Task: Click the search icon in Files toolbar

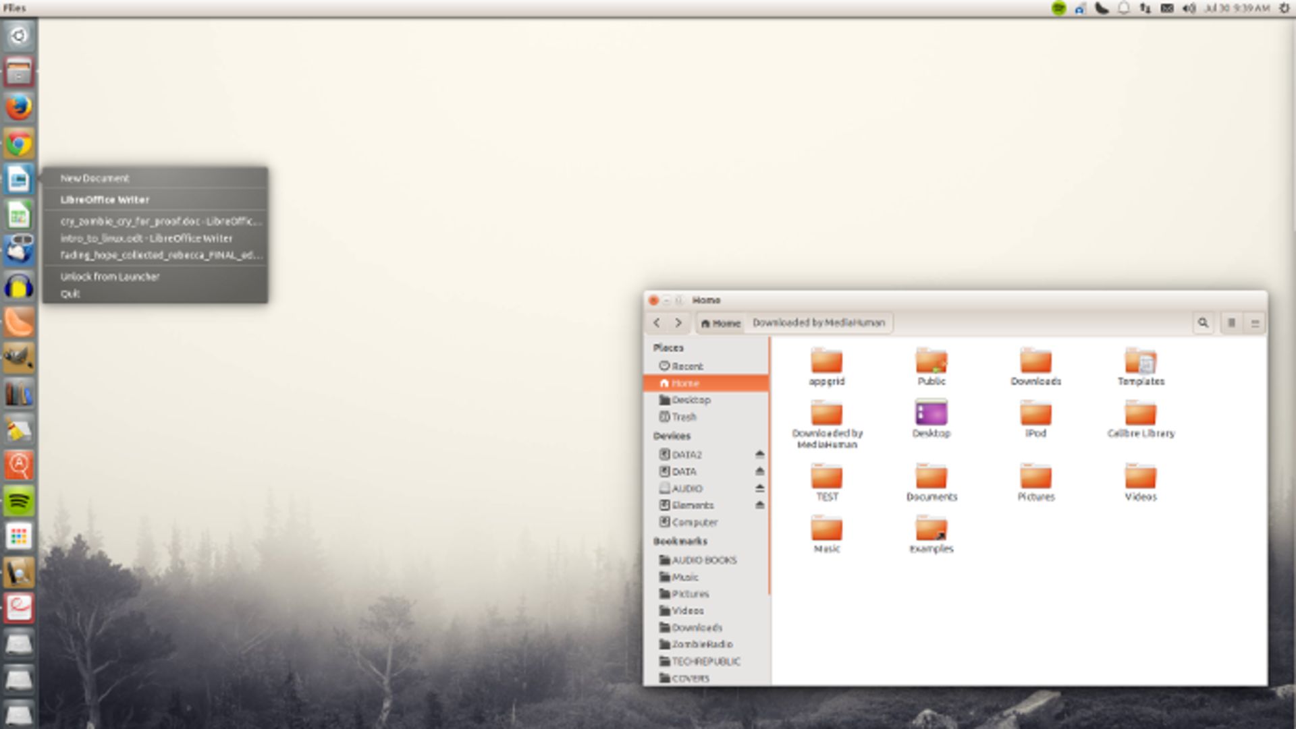Action: point(1202,323)
